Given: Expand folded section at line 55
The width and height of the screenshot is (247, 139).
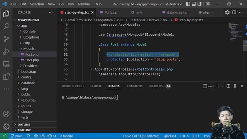Looking at the screenshot, I should pyautogui.click(x=91, y=69).
